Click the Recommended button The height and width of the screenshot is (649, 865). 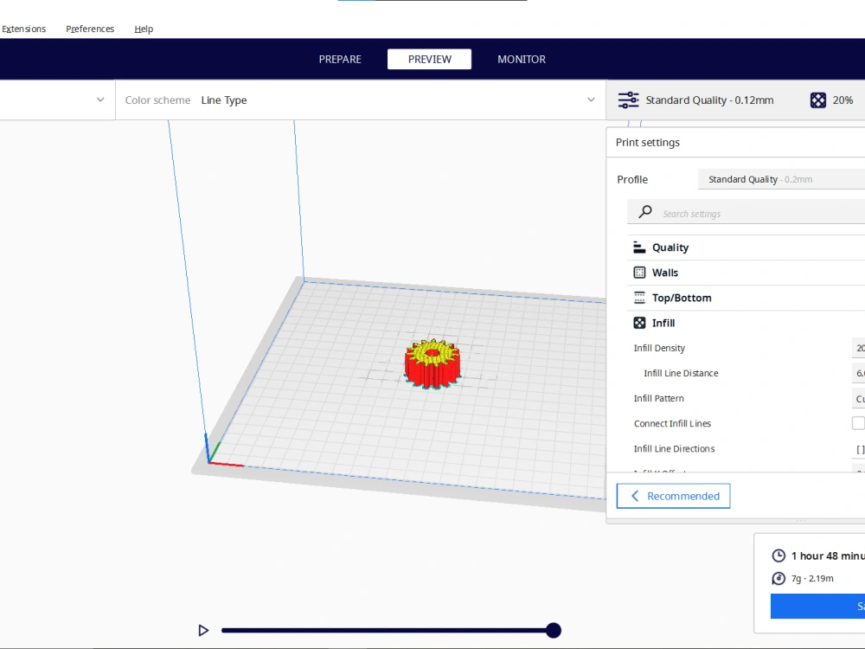[673, 496]
